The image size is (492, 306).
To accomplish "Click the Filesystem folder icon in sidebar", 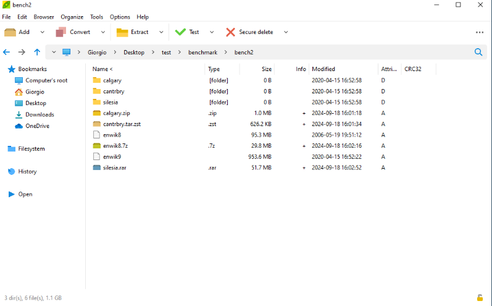I will pos(12,148).
